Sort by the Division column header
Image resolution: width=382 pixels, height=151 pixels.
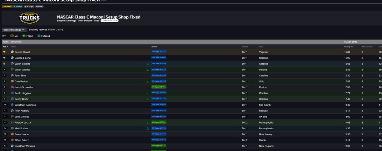click(x=245, y=47)
